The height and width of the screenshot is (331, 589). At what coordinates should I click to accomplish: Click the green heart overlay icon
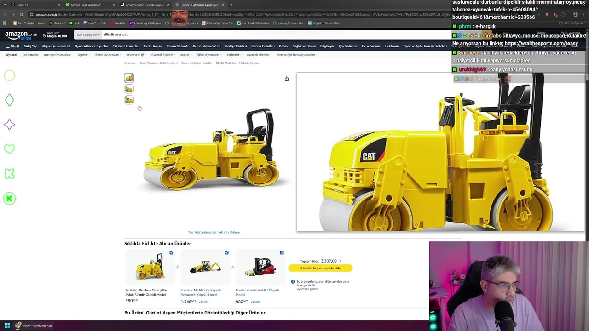click(x=9, y=149)
